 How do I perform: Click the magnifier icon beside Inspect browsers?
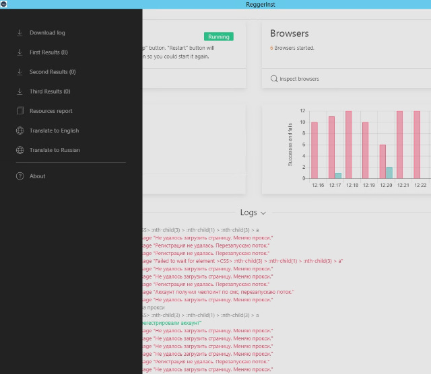pyautogui.click(x=274, y=79)
